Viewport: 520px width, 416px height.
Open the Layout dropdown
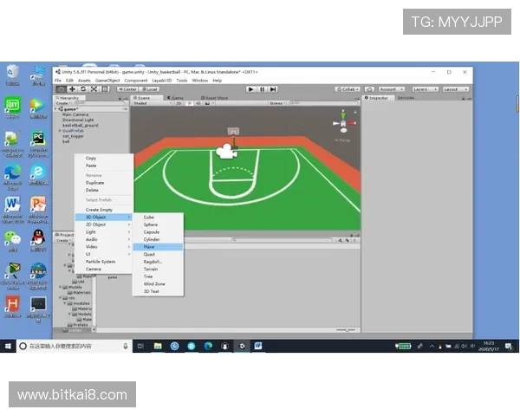[455, 89]
